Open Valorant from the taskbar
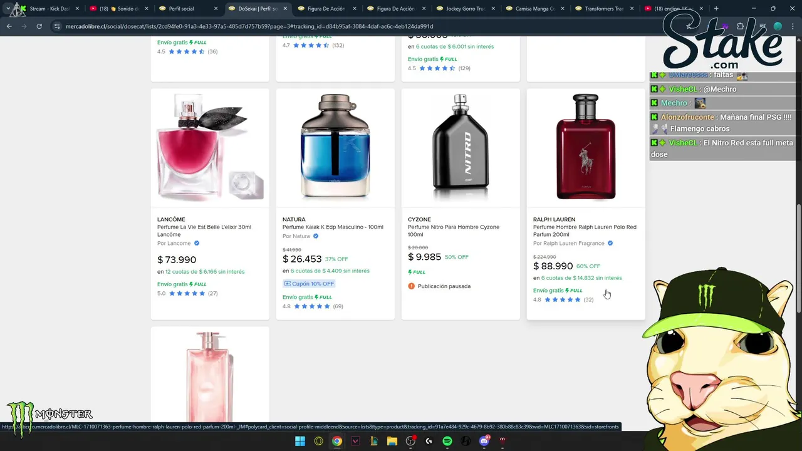802x451 pixels. 355,441
